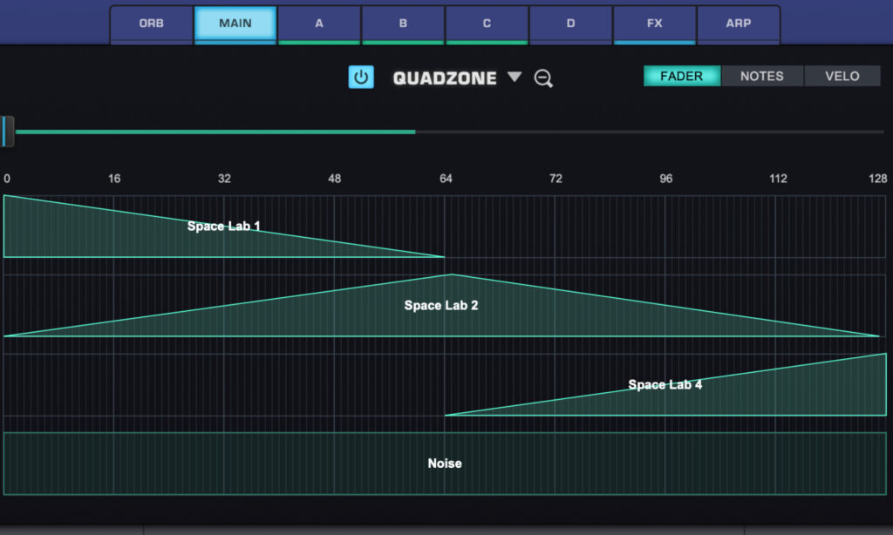Click the horizontal scroll slider handle
Viewport: 893px width, 535px height.
click(x=8, y=131)
